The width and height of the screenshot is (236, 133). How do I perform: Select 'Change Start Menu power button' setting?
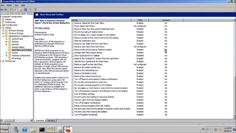pos(88,52)
